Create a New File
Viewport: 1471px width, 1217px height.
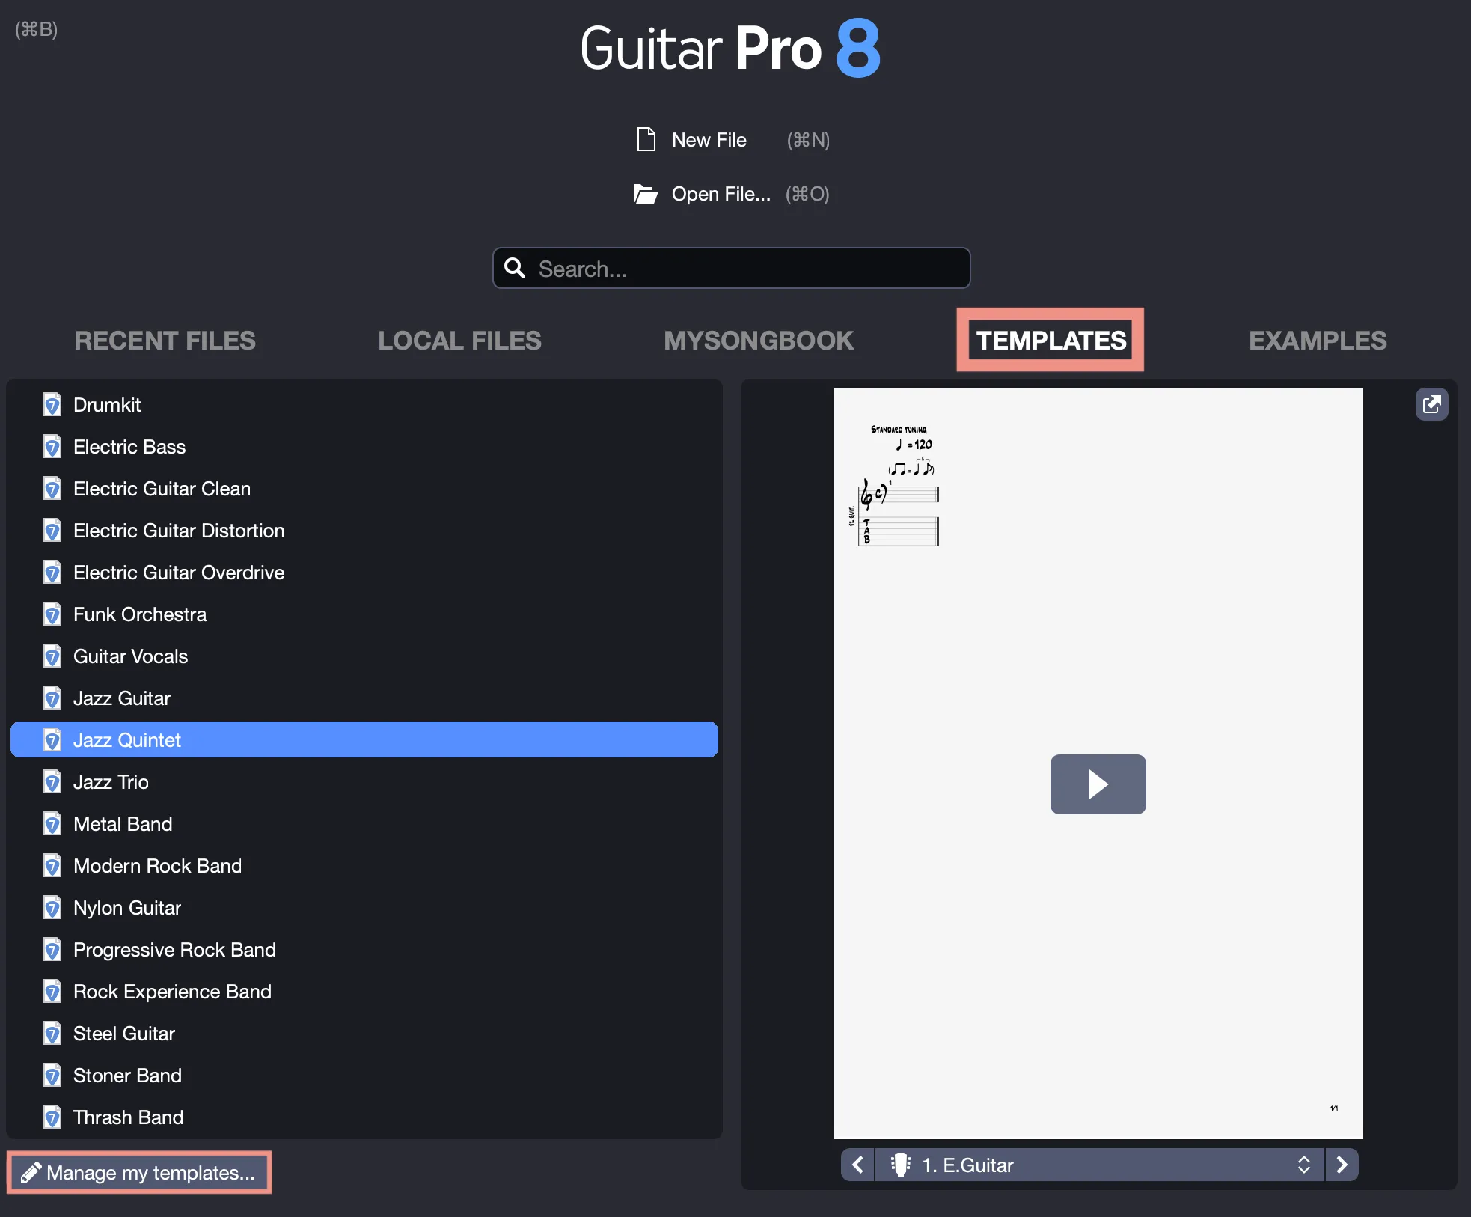click(709, 140)
